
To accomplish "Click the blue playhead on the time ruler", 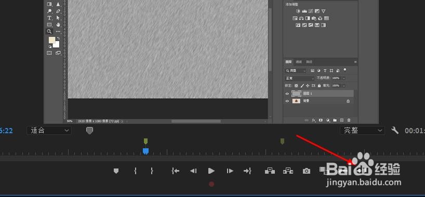I will point(145,151).
